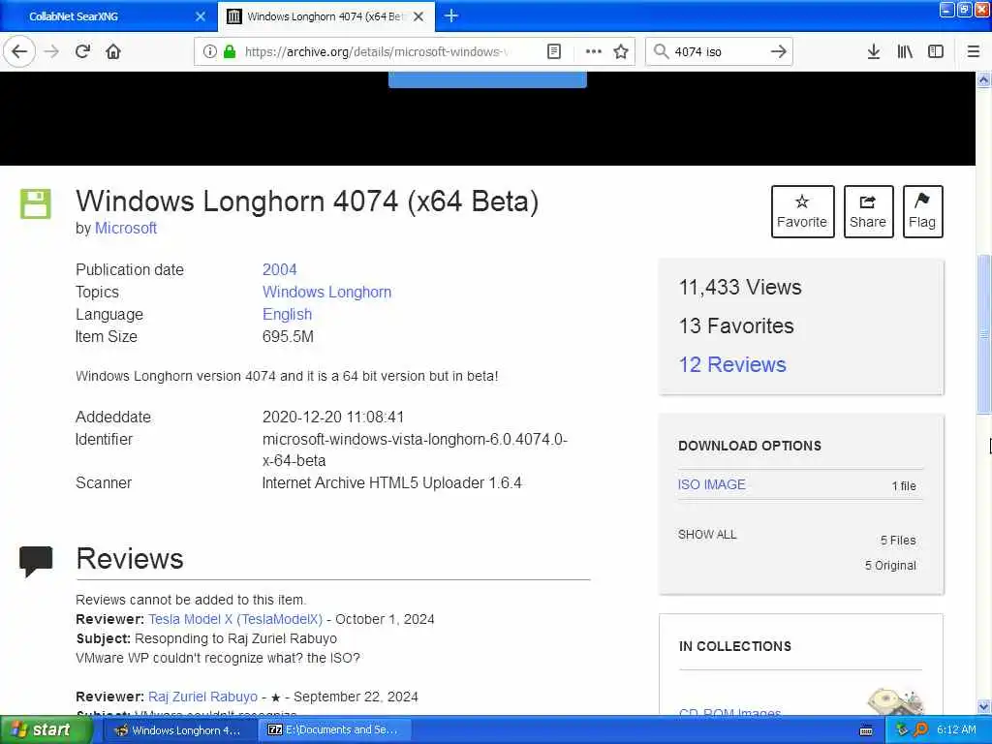
Task: Go back to the previous page
Action: (19, 51)
